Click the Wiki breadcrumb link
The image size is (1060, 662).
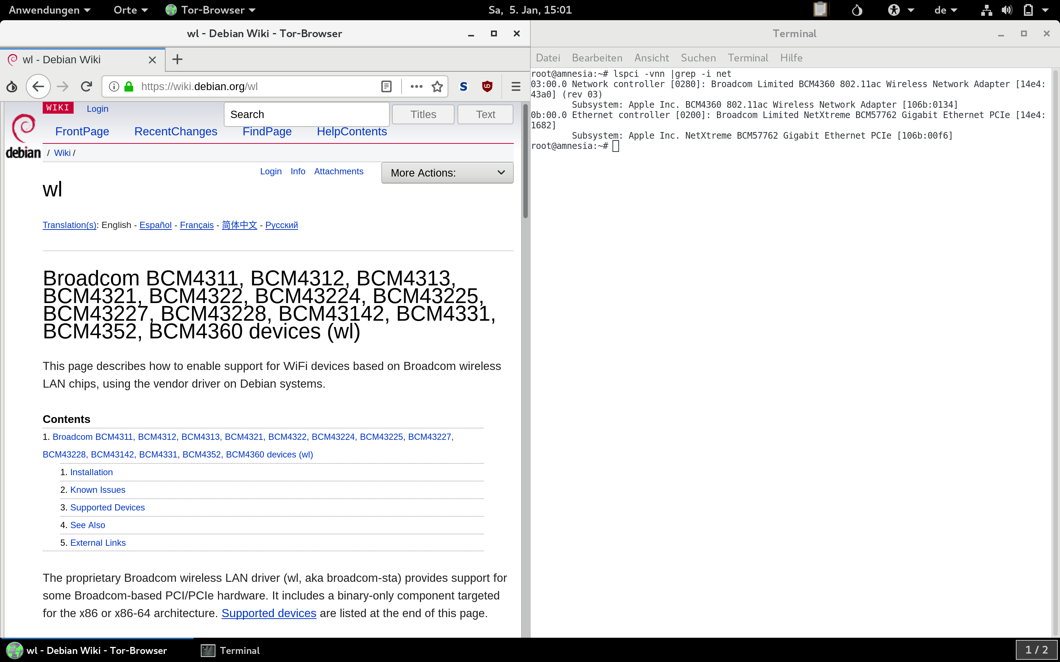[x=62, y=153]
